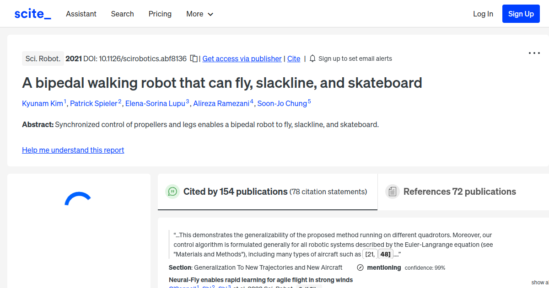The width and height of the screenshot is (549, 288).
Task: Click the green quotation icon on Cited by tab
Action: click(x=172, y=192)
